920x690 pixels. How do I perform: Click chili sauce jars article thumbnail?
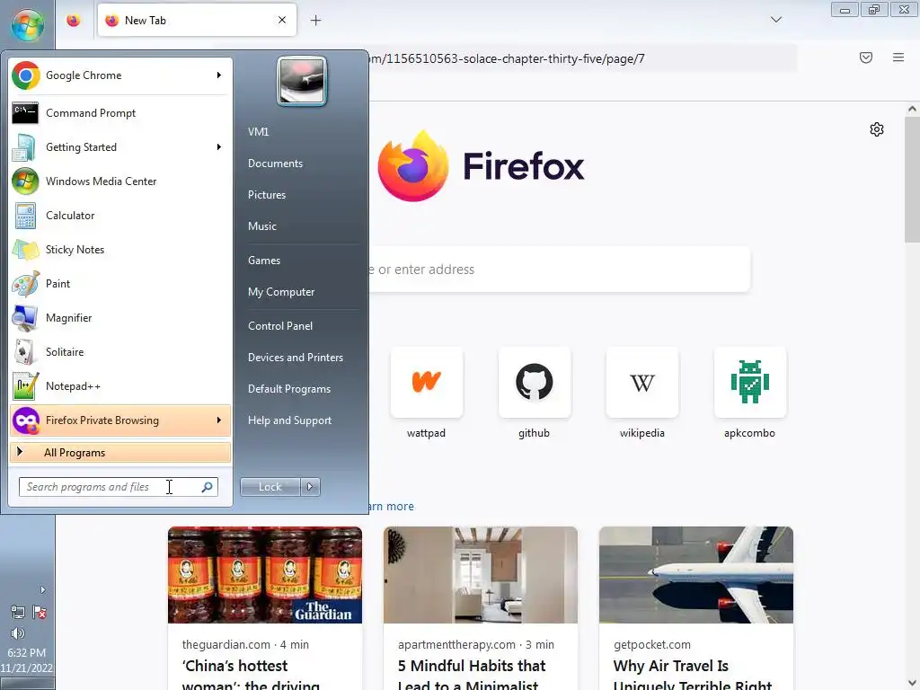coord(265,575)
